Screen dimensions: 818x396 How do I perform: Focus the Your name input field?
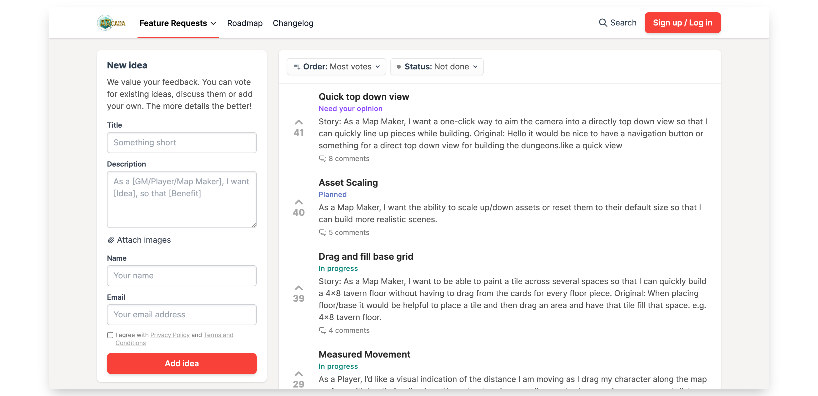point(182,276)
